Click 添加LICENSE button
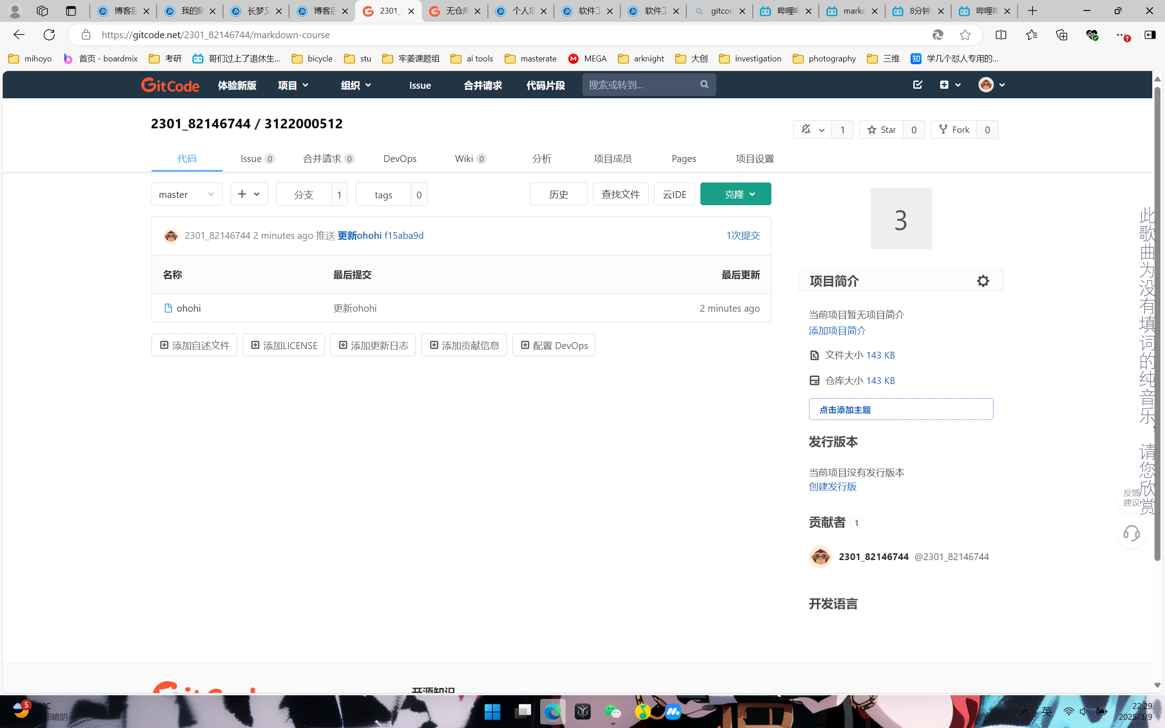Viewport: 1165px width, 728px height. pos(284,345)
